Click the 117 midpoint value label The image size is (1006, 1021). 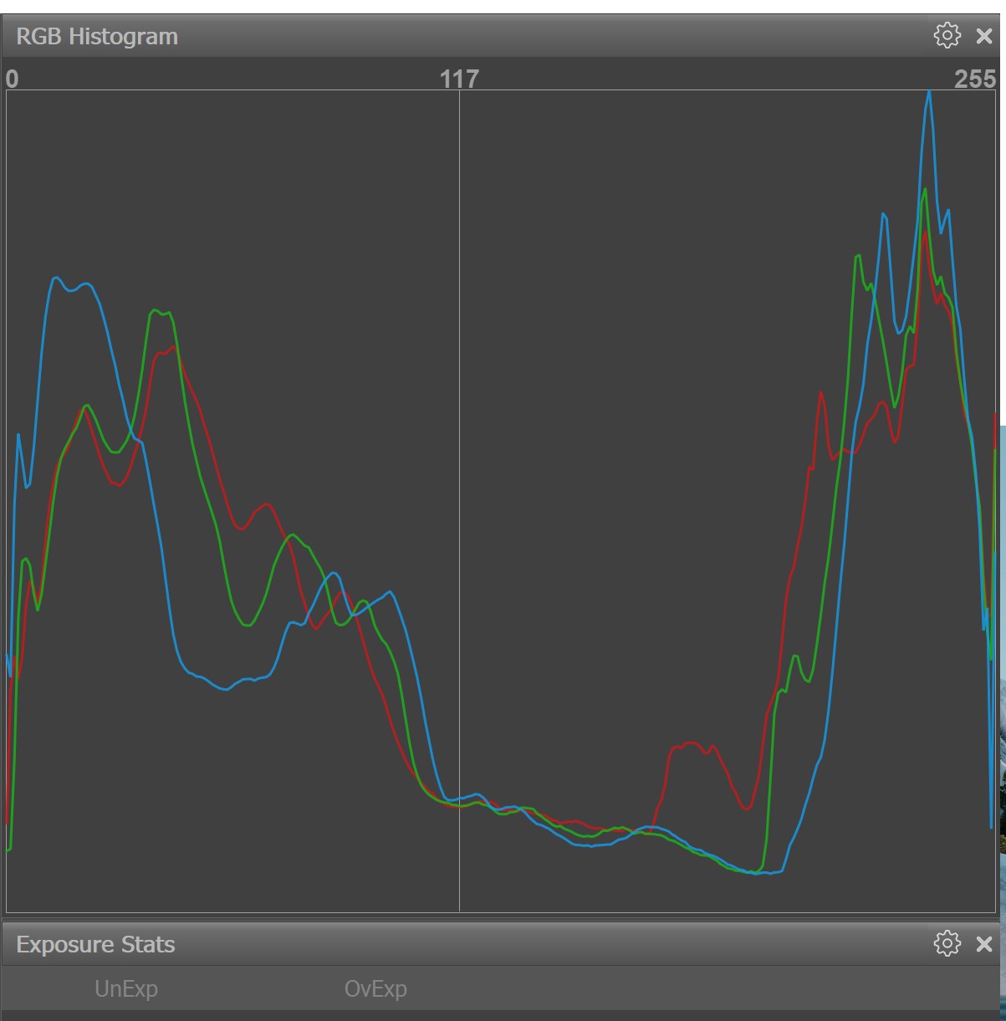(x=459, y=79)
